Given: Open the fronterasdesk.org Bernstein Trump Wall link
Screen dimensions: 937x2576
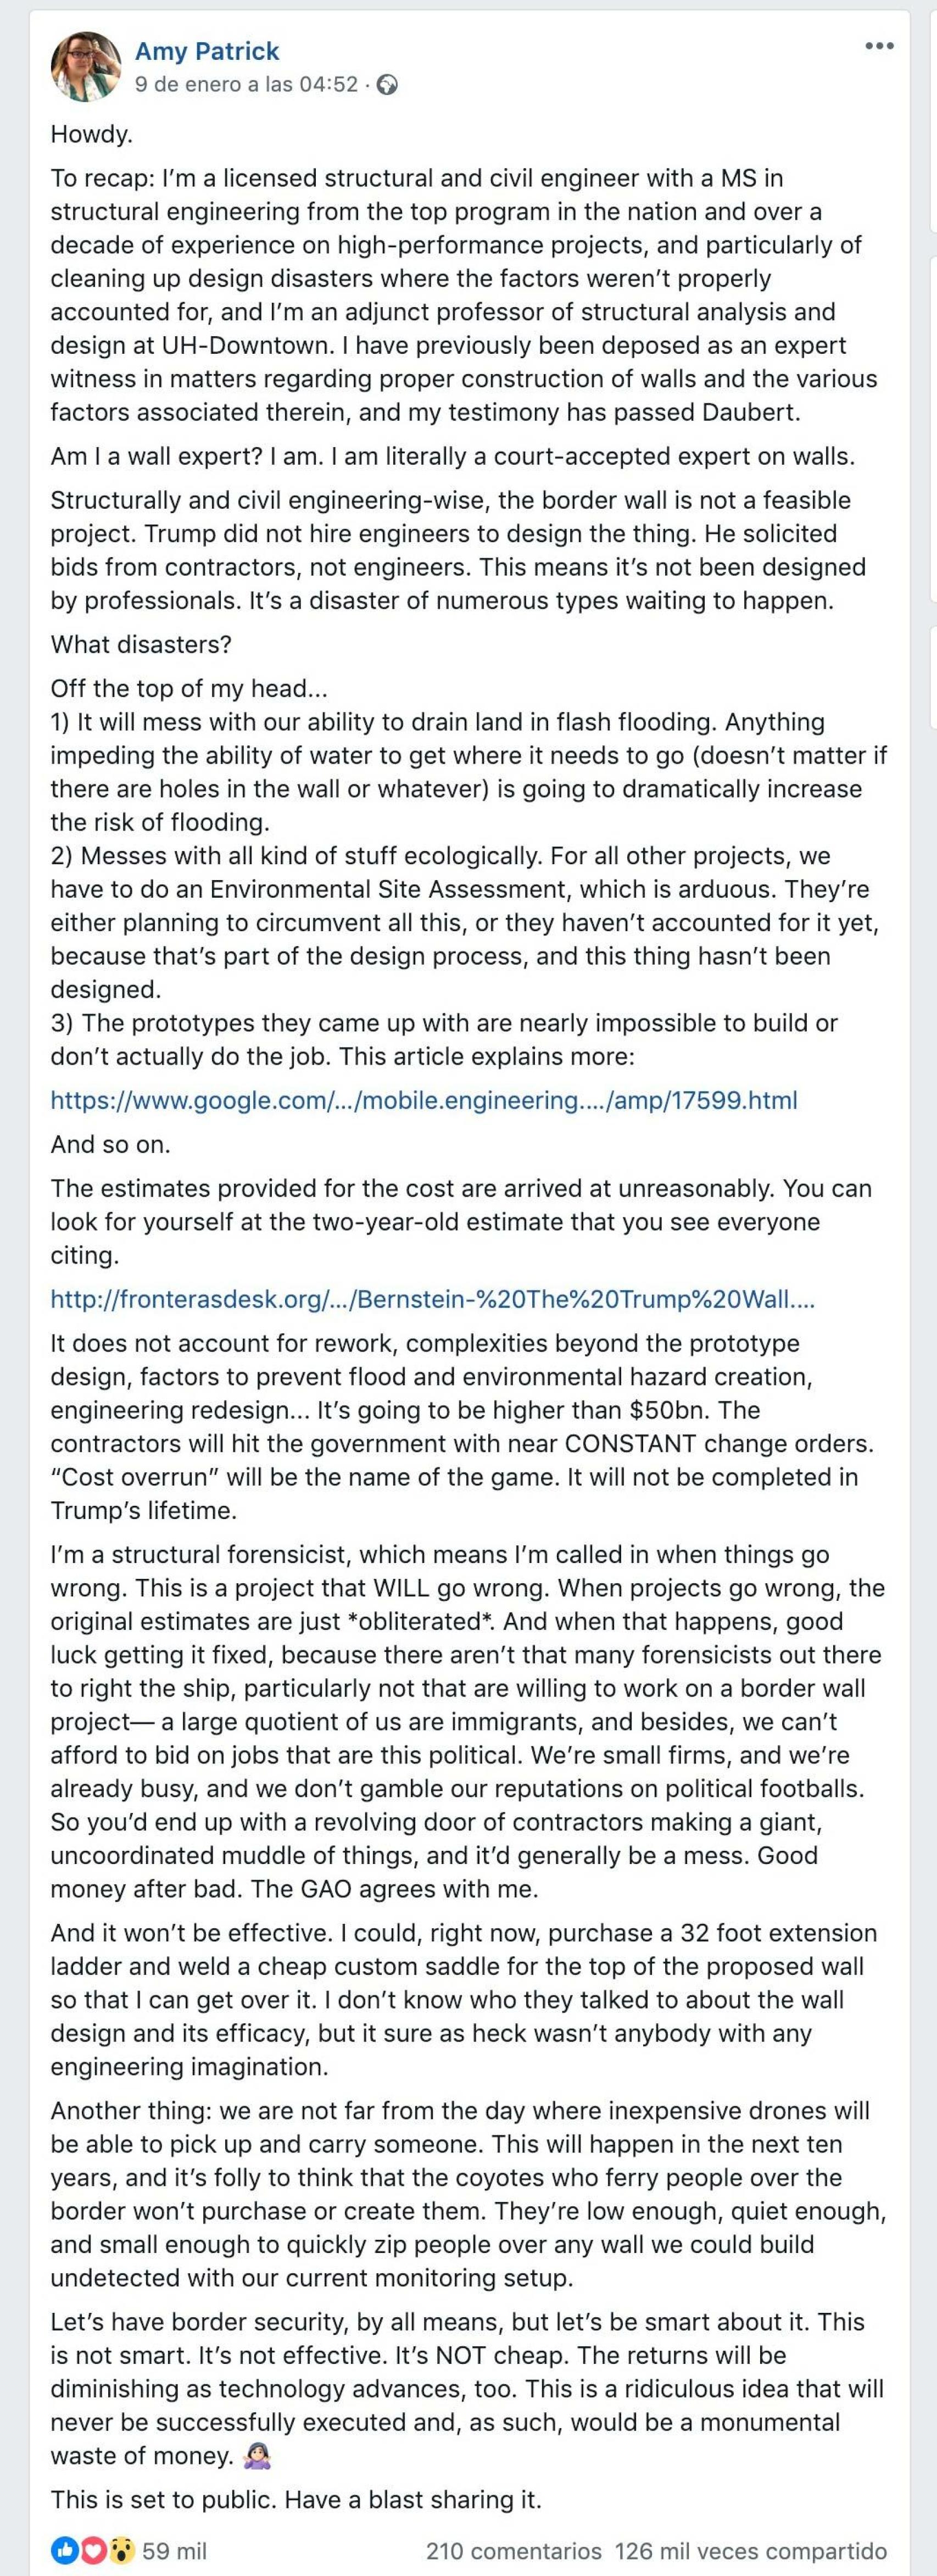Looking at the screenshot, I should pyautogui.click(x=432, y=1299).
